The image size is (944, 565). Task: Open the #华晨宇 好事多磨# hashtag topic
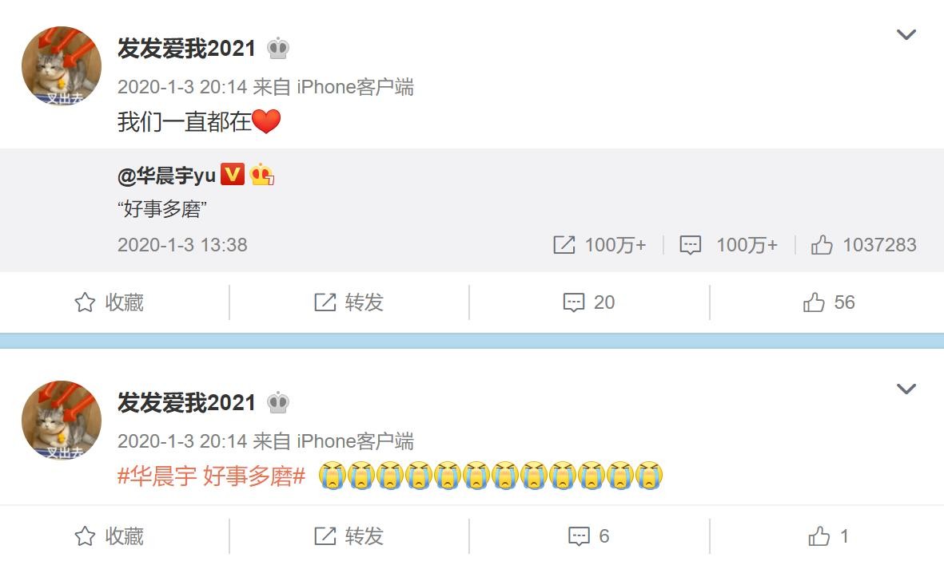tap(211, 476)
